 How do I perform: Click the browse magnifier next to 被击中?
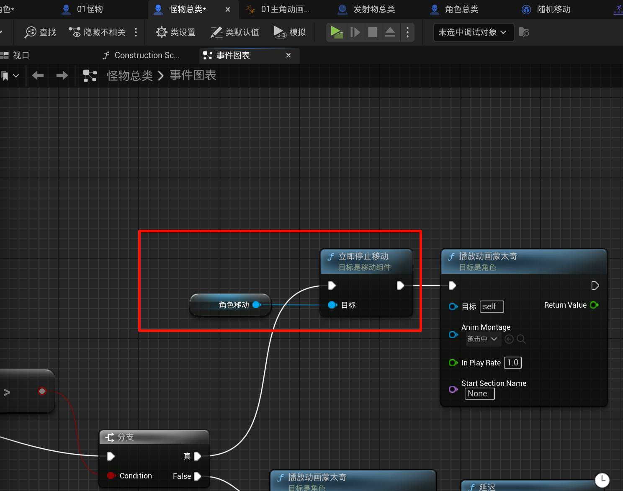(521, 339)
